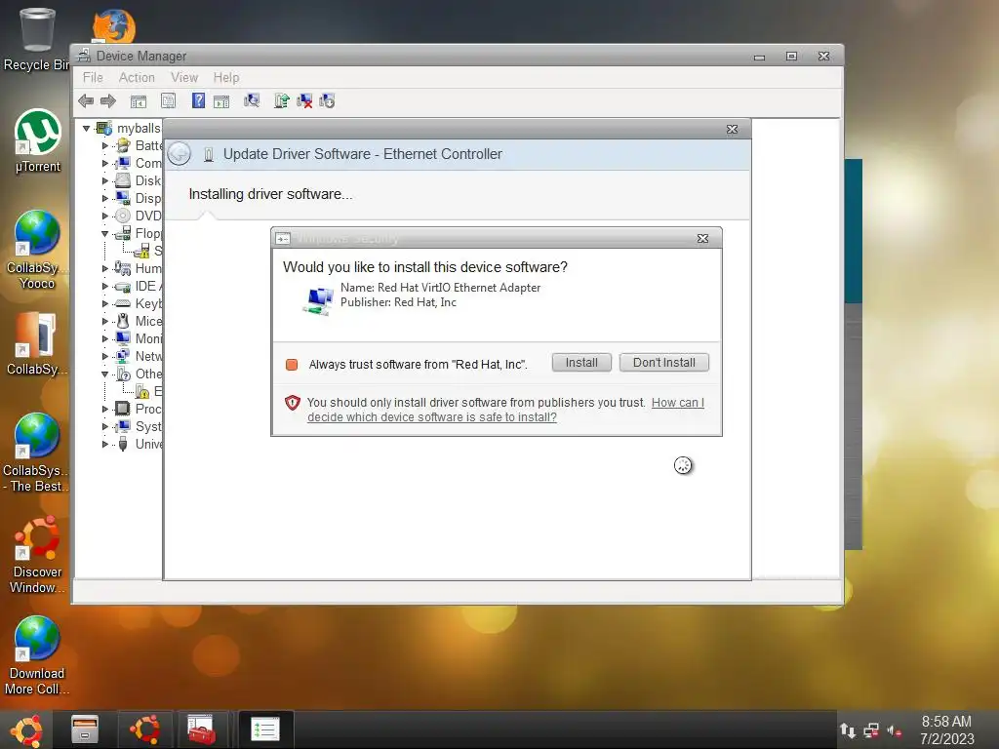Image resolution: width=999 pixels, height=749 pixels.
Task: Click the Don't Install button
Action: (663, 363)
